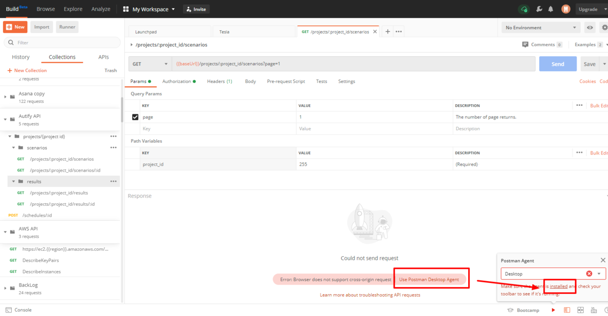Viewport: 608px width, 316px height.
Task: Click the installed link in agent popup
Action: [x=558, y=286]
